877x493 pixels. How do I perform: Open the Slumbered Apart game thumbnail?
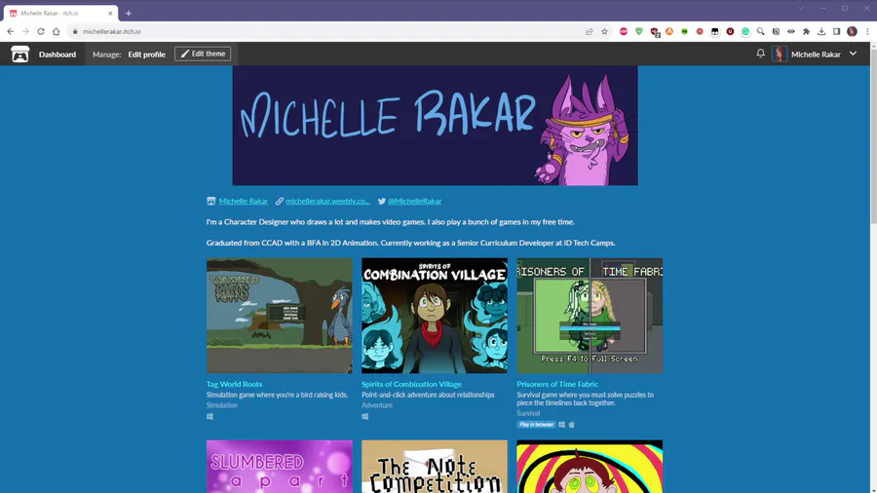click(279, 467)
